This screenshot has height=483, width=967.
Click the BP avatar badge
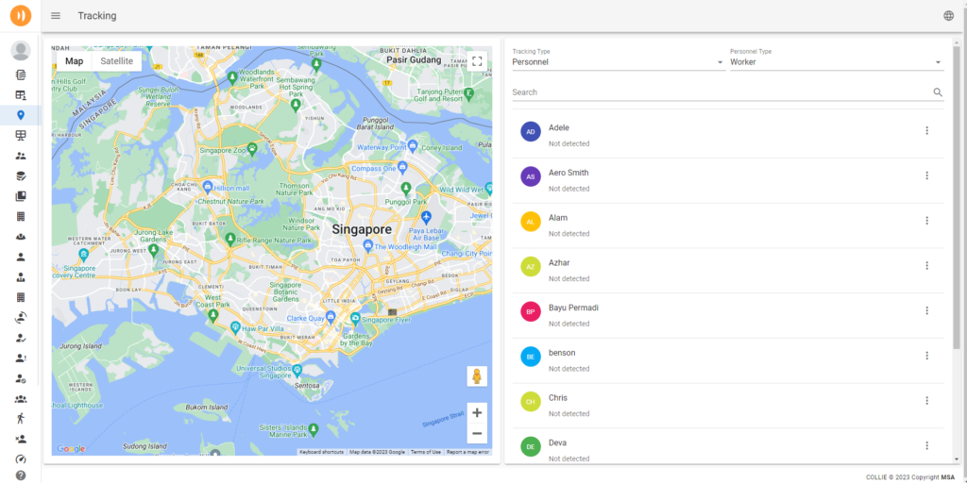(531, 311)
